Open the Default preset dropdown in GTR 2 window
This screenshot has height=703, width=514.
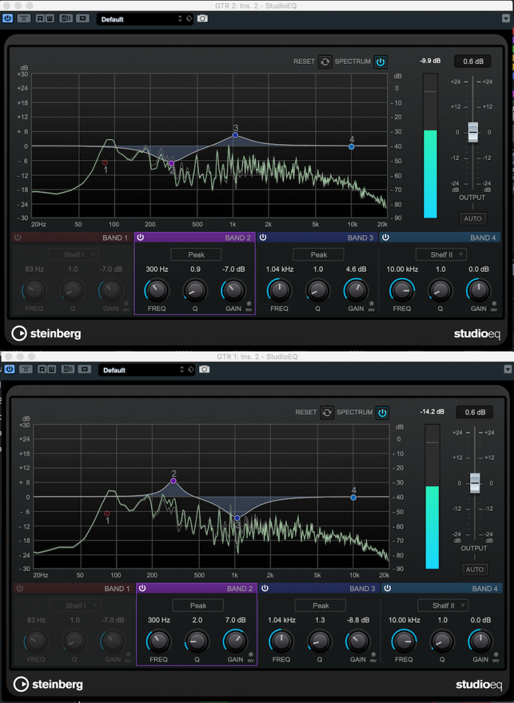(x=145, y=19)
